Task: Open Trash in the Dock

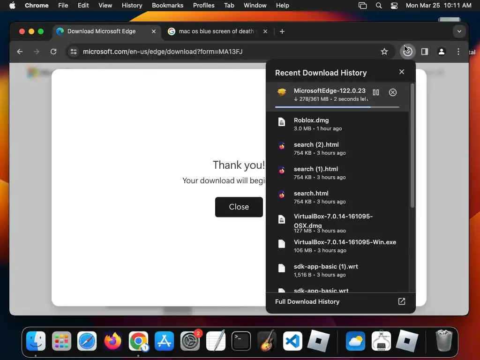Action: [x=444, y=340]
